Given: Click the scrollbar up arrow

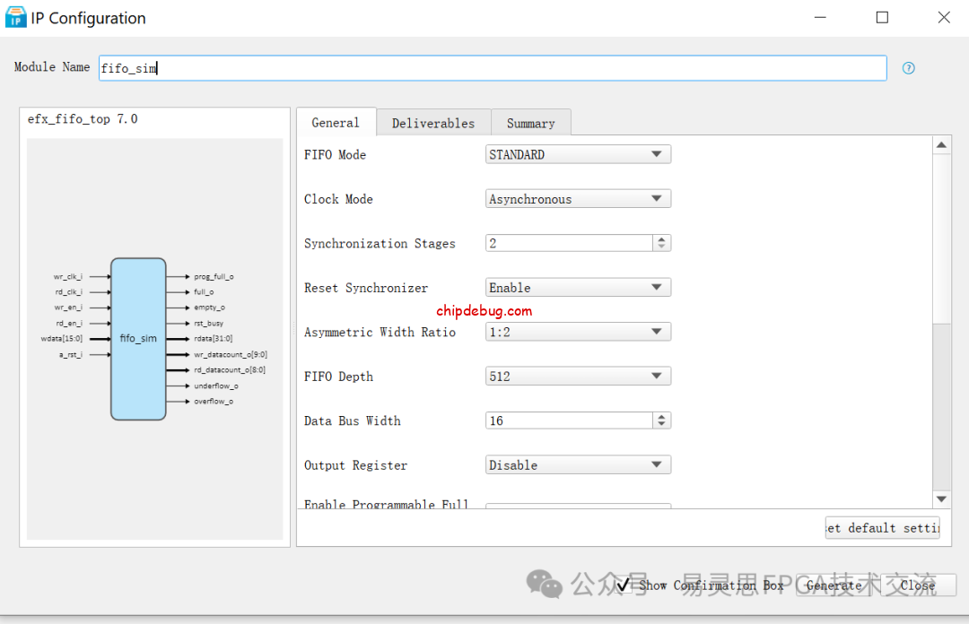Looking at the screenshot, I should (941, 143).
